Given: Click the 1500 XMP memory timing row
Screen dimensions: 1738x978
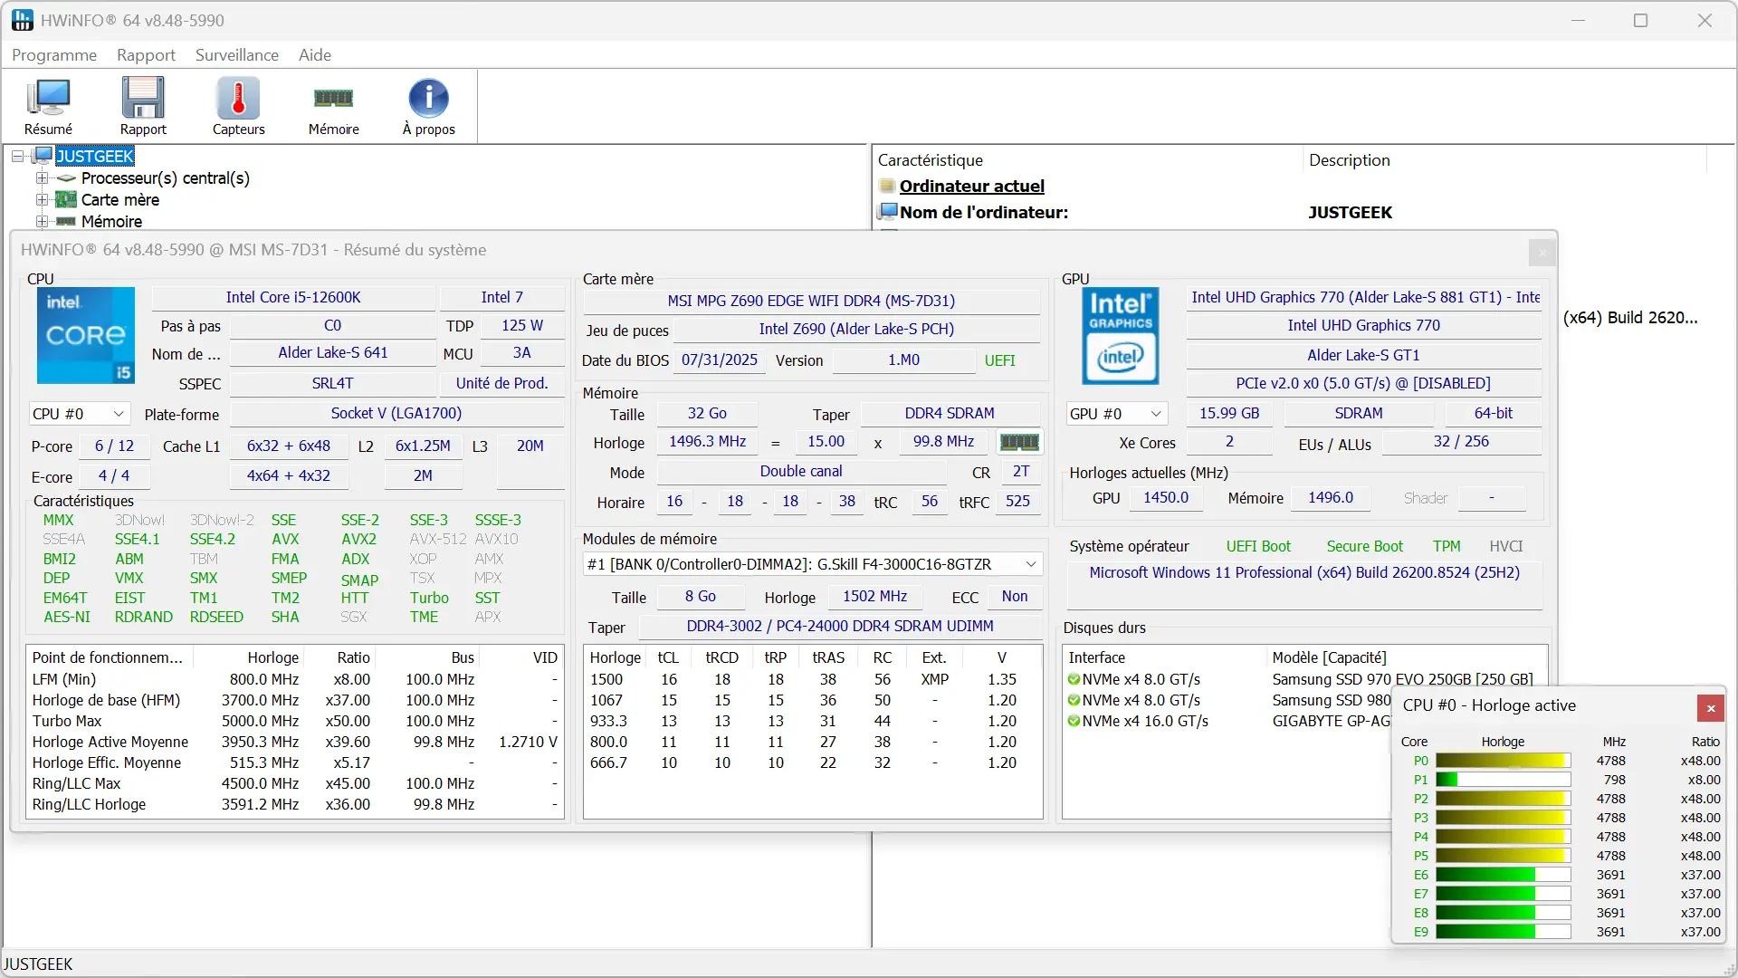Looking at the screenshot, I should [812, 679].
